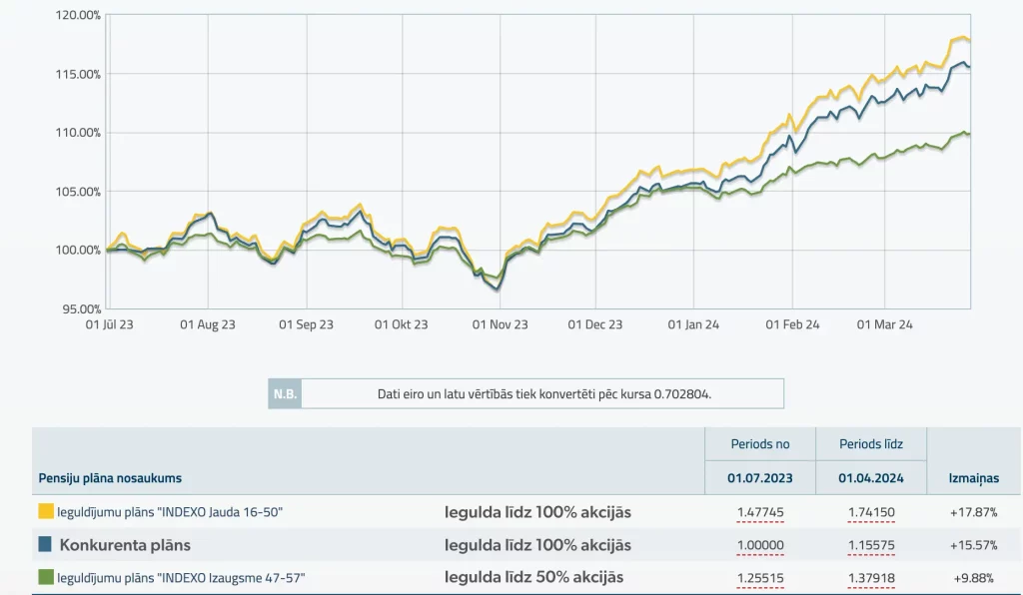Click the 'Pensiju plāna nosaukums' column header
The image size is (1023, 595).
pyautogui.click(x=110, y=477)
